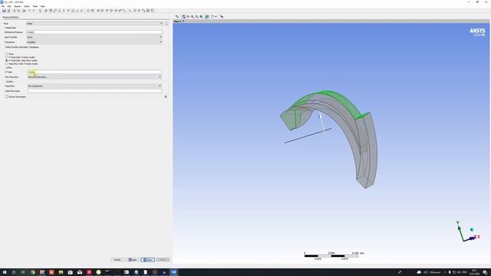Open the File menu
This screenshot has width=491, height=276.
pos(3,6)
